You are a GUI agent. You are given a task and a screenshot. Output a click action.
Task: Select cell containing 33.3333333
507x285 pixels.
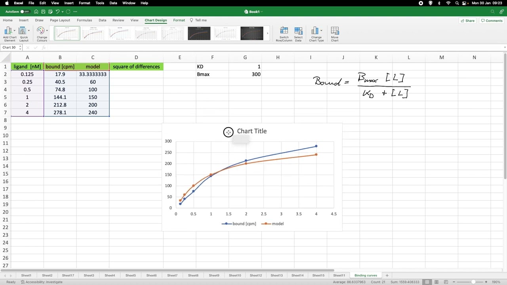(x=93, y=74)
